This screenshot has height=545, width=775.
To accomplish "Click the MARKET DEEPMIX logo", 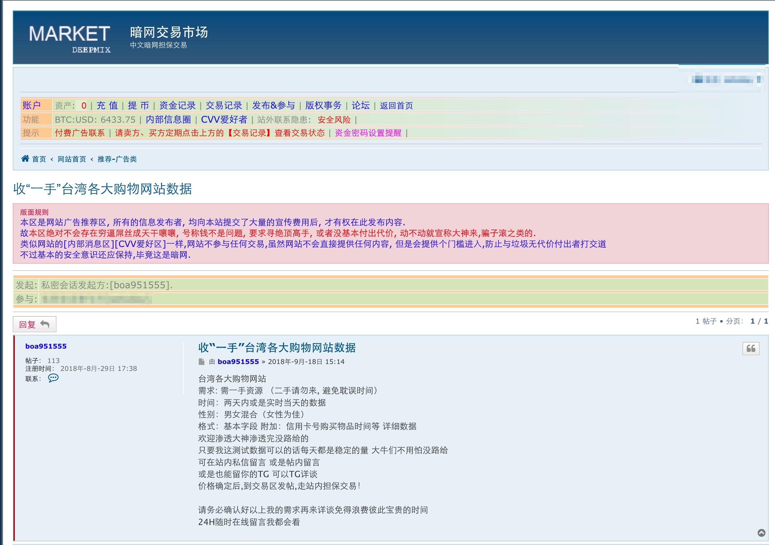I will 70,39.
